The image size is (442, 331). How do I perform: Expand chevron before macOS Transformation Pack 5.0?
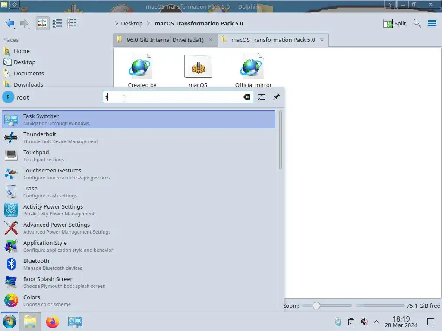148,23
